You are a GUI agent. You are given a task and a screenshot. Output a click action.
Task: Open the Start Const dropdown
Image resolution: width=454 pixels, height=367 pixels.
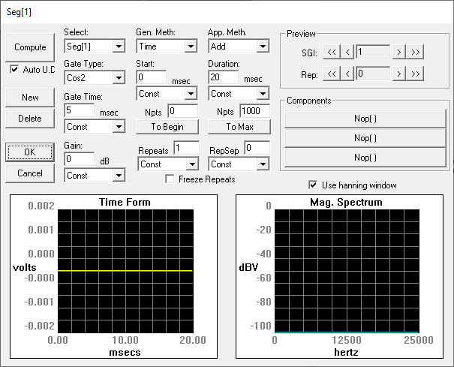167,94
